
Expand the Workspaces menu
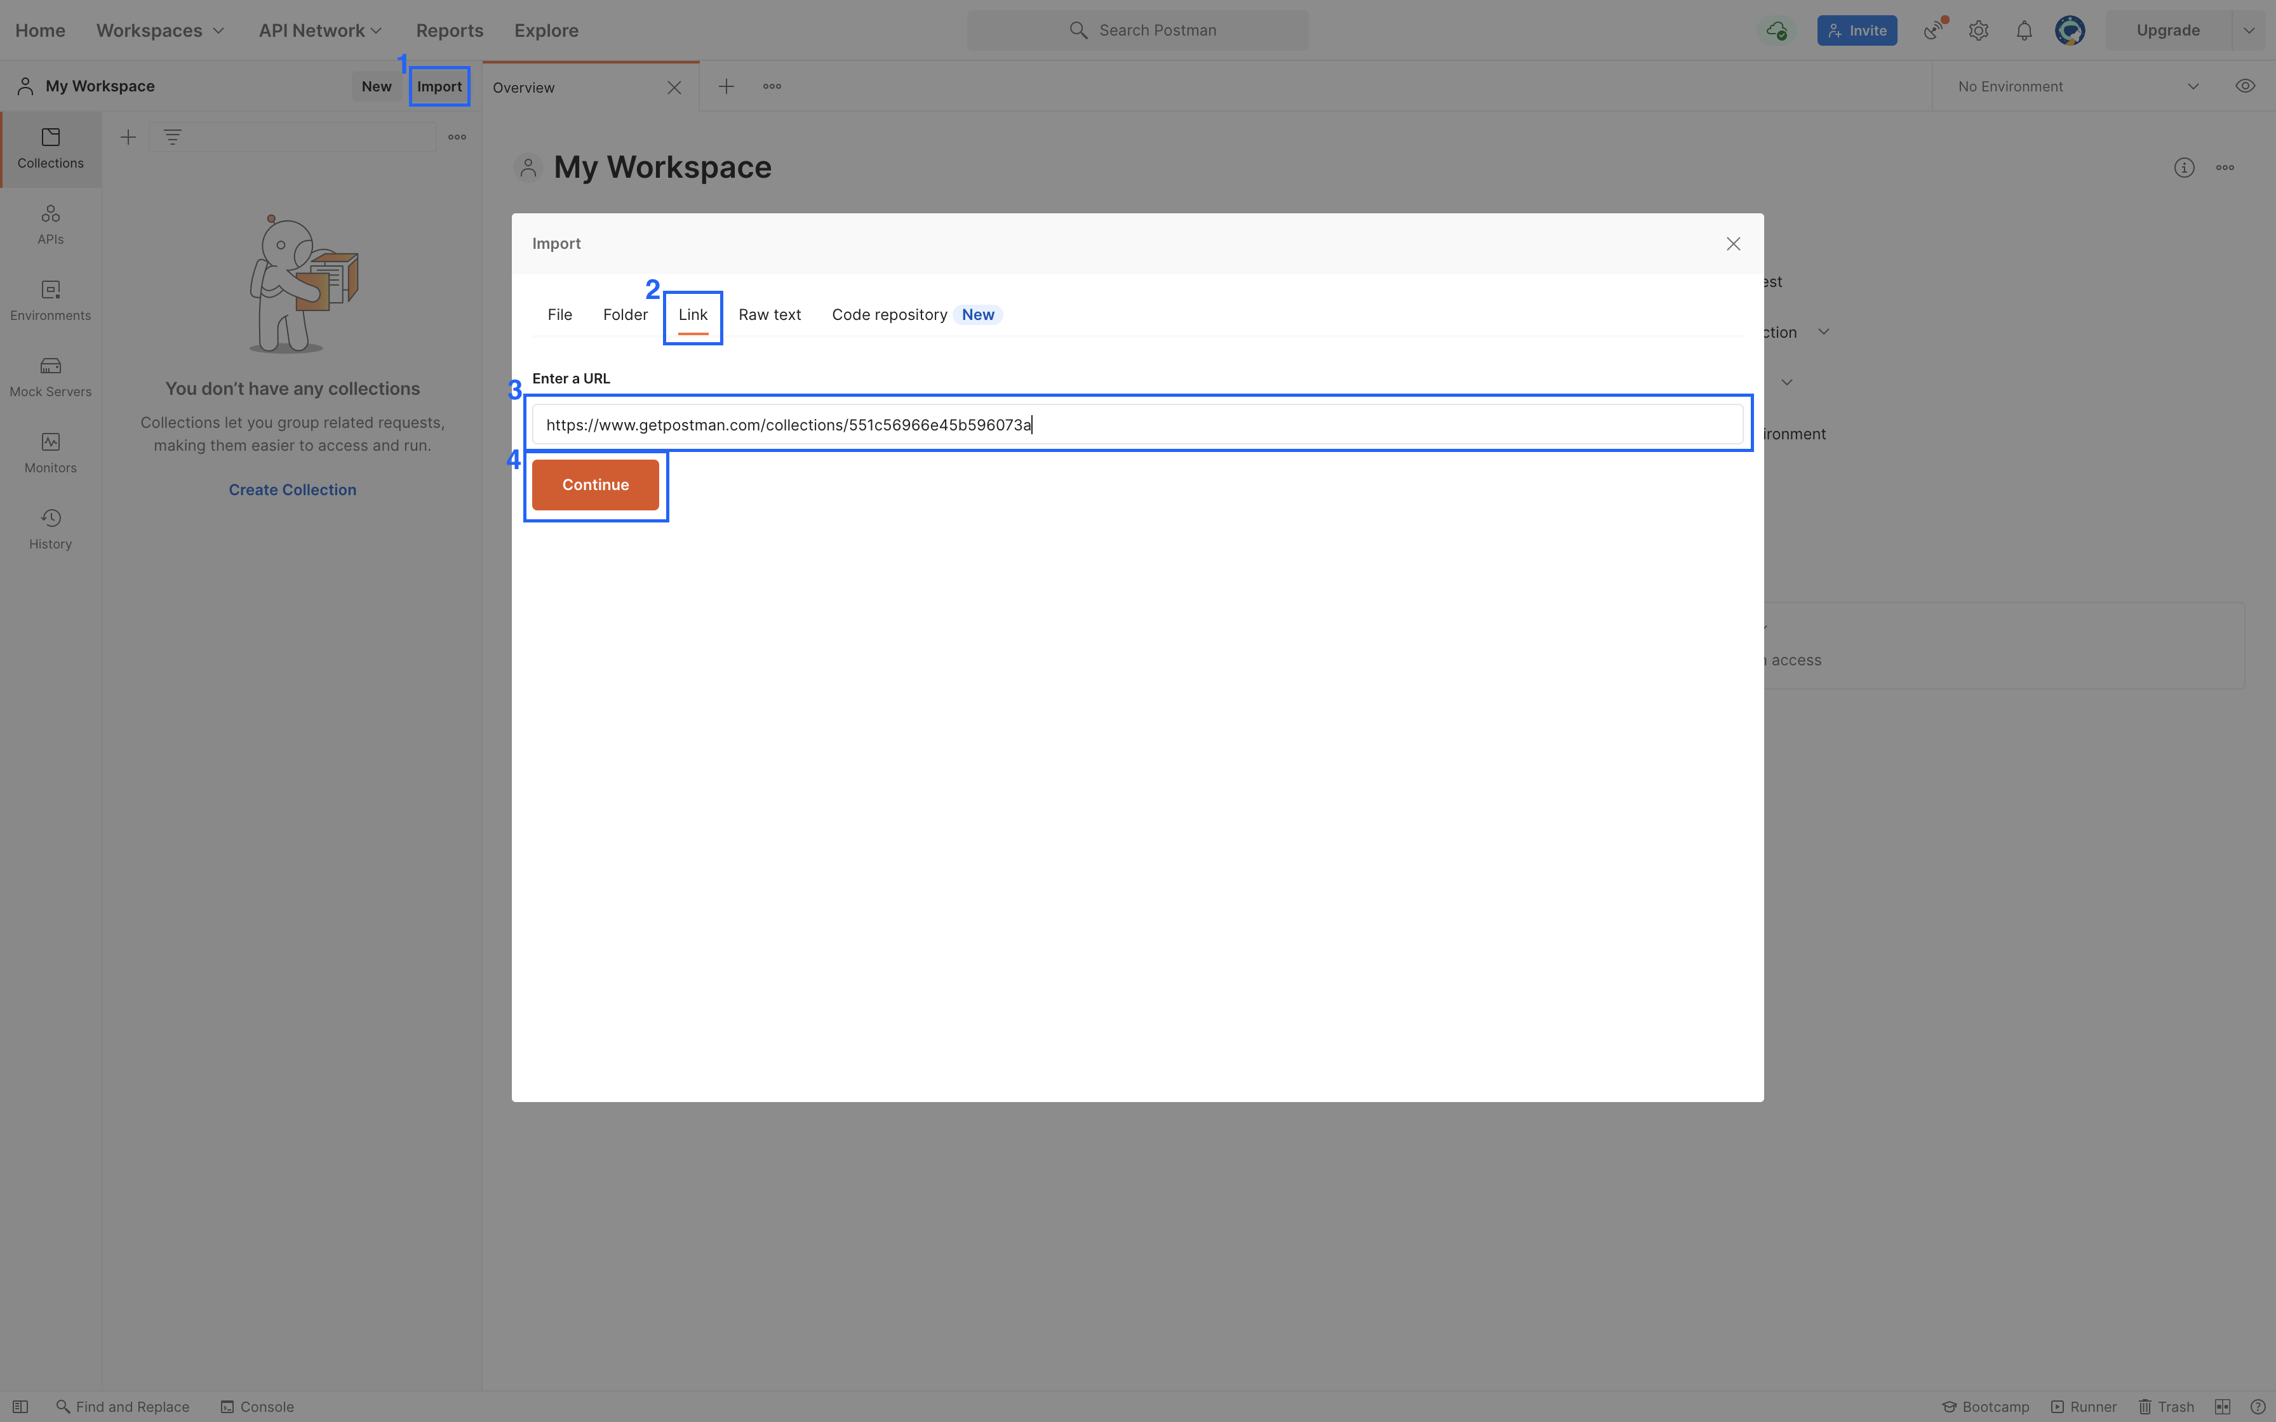160,31
